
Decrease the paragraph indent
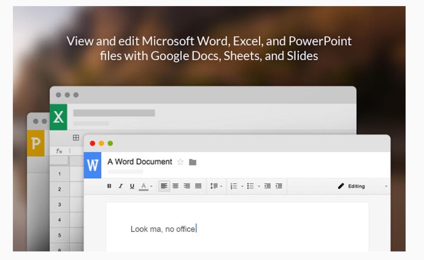[267, 186]
